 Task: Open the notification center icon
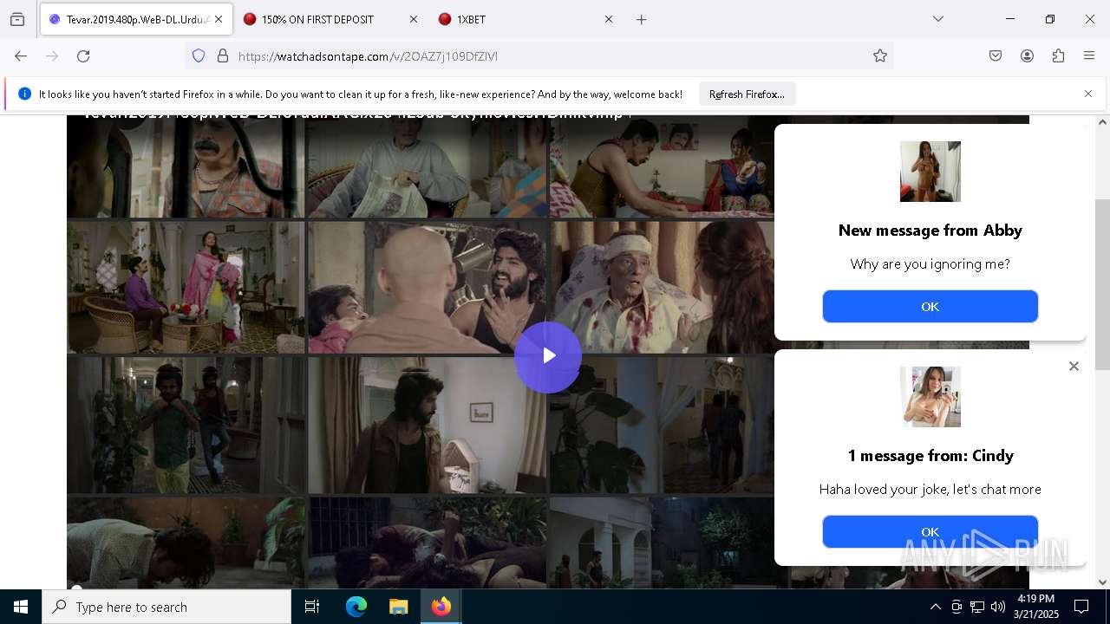point(1081,607)
